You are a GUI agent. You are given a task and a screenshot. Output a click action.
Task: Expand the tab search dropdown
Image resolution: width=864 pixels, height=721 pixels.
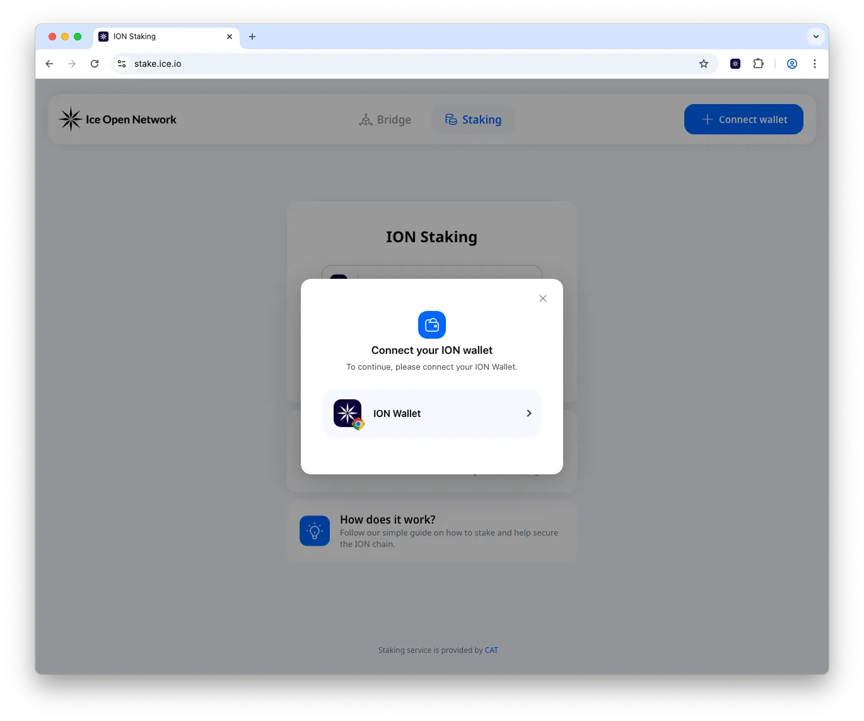pos(816,37)
